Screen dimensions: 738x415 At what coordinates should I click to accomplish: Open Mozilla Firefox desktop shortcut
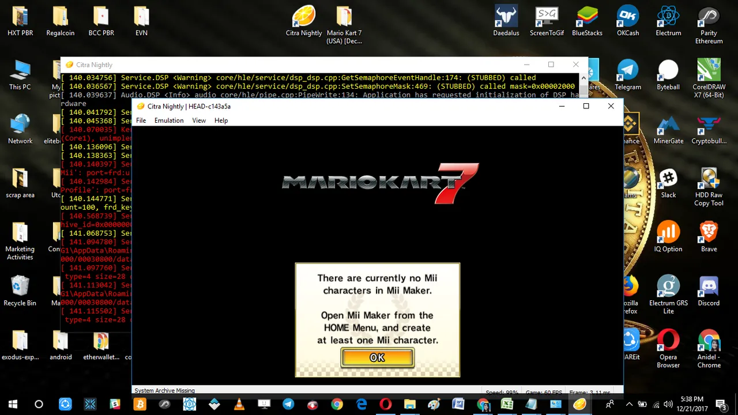pyautogui.click(x=630, y=295)
